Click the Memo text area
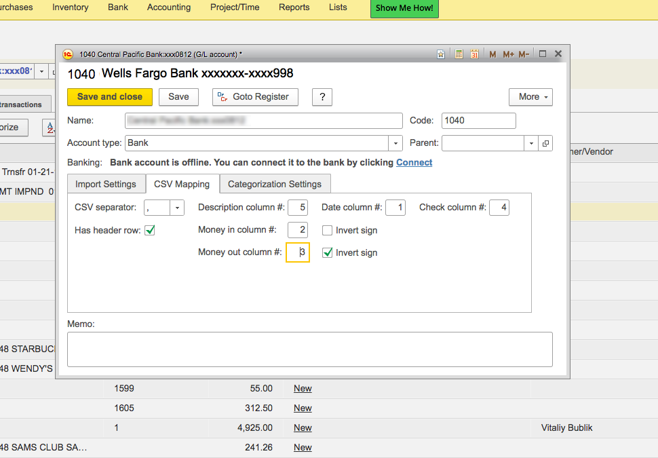Screen dimensions: 658x458 coord(310,349)
